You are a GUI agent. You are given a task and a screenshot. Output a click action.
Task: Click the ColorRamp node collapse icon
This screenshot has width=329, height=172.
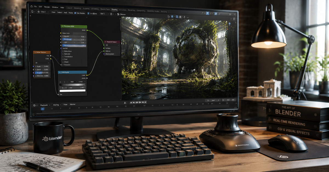point(60,72)
